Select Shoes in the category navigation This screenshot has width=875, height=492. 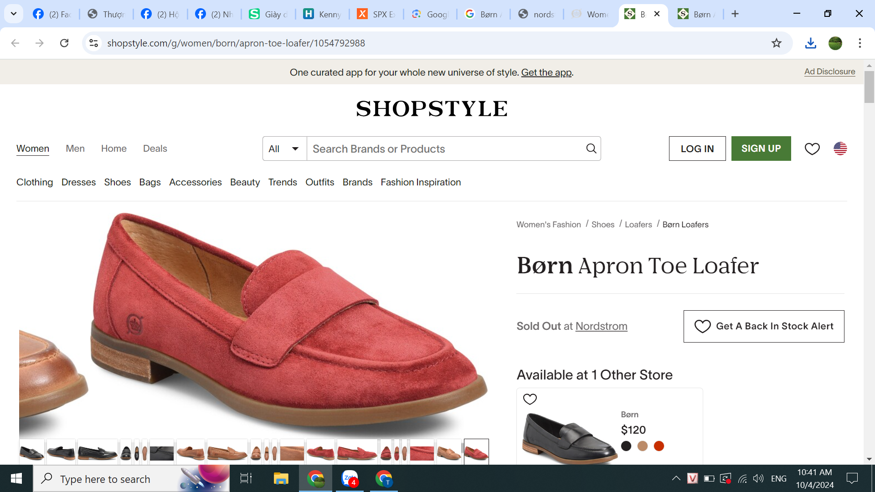click(117, 182)
